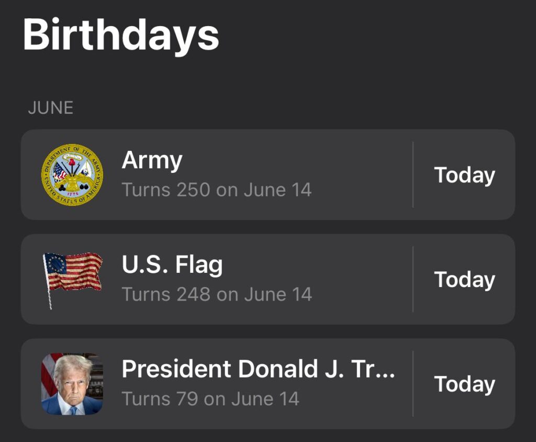The width and height of the screenshot is (536, 442).
Task: Tap Today label in U.S. Flag row
Action: coord(465,280)
